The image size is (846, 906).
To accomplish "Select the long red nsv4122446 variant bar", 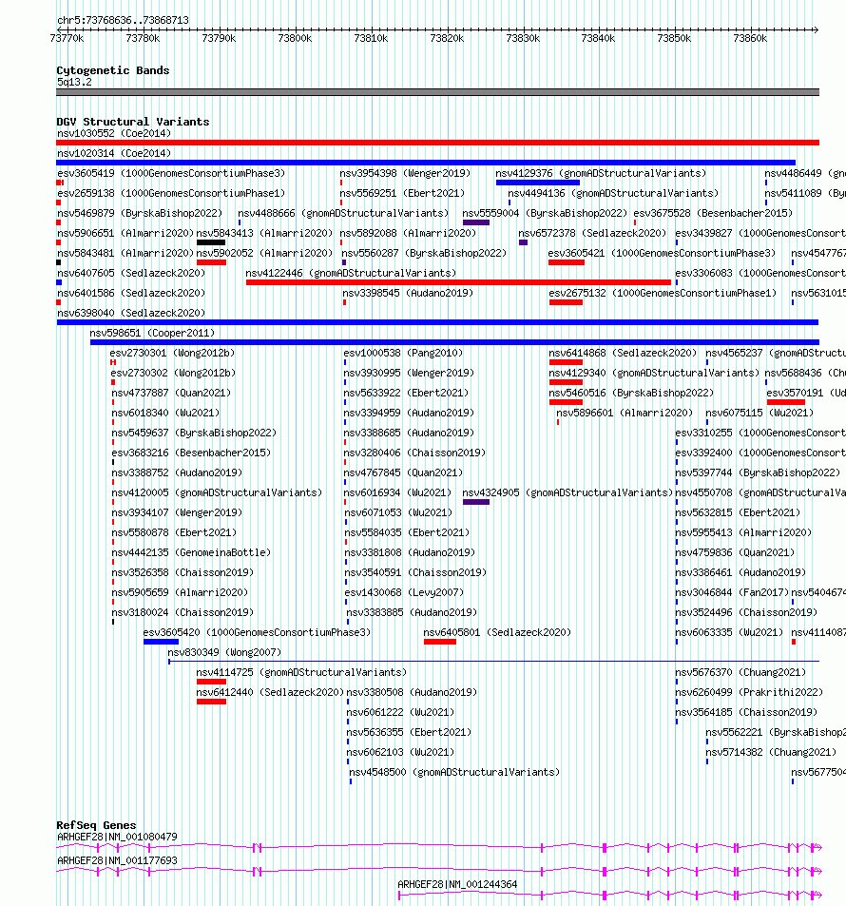I will tap(458, 282).
